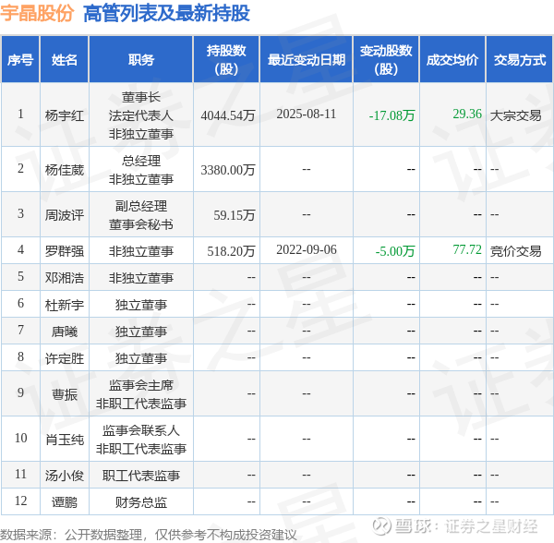This screenshot has width=554, height=543.
Task: Select the 职务 column header
Action: pos(141,60)
